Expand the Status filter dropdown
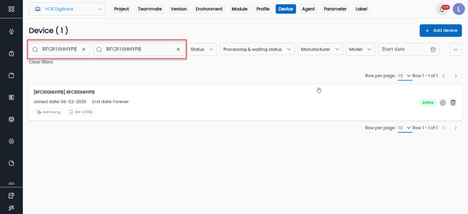The width and height of the screenshot is (468, 214). pos(202,49)
